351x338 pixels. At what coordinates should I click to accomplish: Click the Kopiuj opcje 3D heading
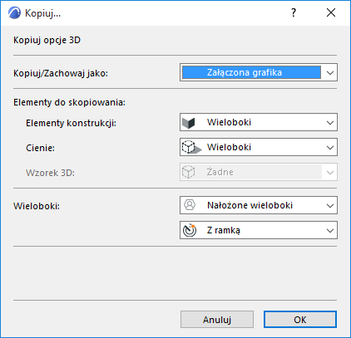(x=47, y=40)
